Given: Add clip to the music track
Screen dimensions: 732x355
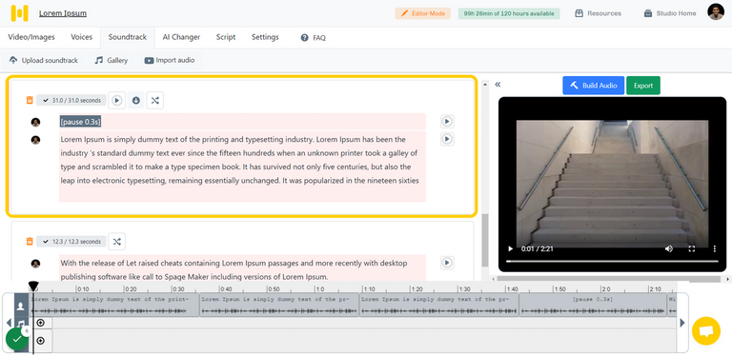Looking at the screenshot, I should [x=41, y=323].
